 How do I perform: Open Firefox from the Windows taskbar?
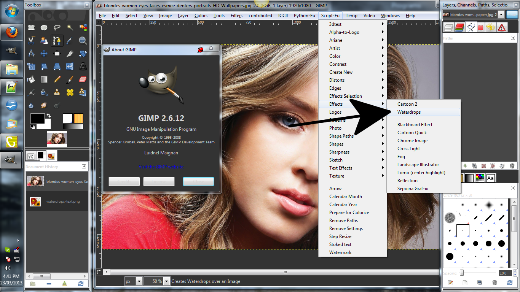tap(11, 32)
